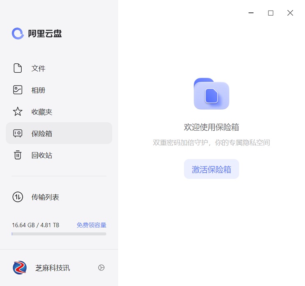Switch to the 回收站 menu label
This screenshot has height=286, width=305.
pos(42,155)
